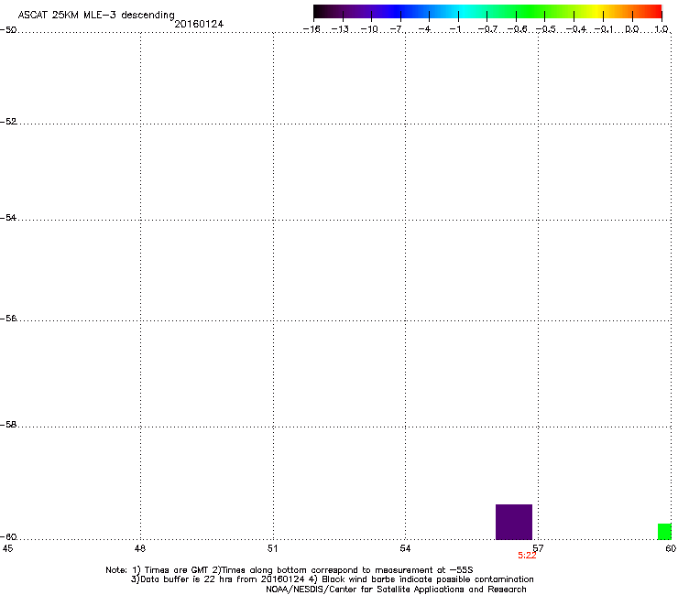Image resolution: width=678 pixels, height=595 pixels.
Task: Click the -10 color scale value
Action: [369, 29]
